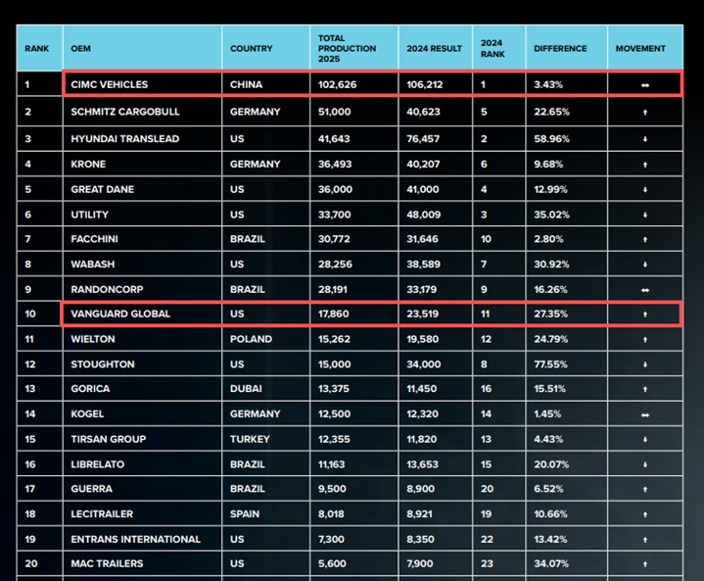The width and height of the screenshot is (704, 581).
Task: Click the sideways arrow in Randoncorp row
Action: point(645,290)
